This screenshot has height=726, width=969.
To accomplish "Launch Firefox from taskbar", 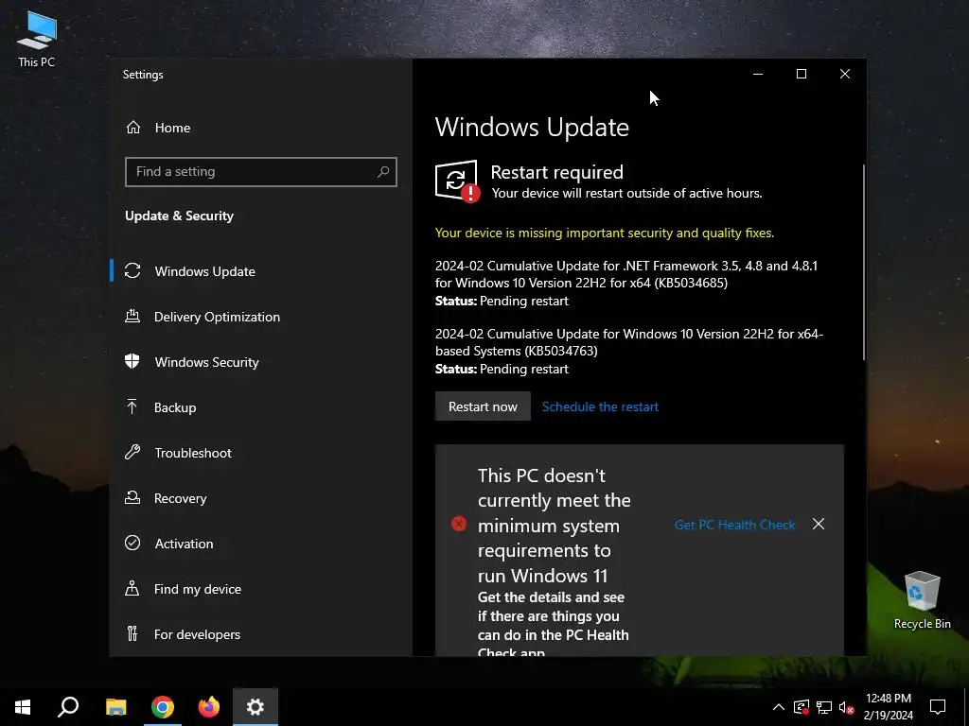I will click(209, 707).
